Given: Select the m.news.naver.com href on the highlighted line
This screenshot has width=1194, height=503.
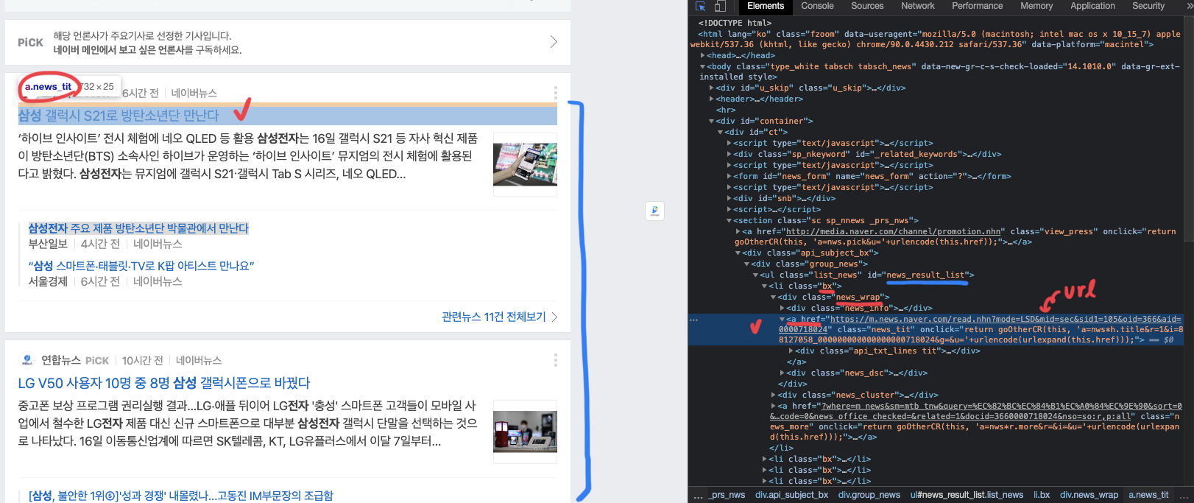Looking at the screenshot, I should click(x=980, y=324).
